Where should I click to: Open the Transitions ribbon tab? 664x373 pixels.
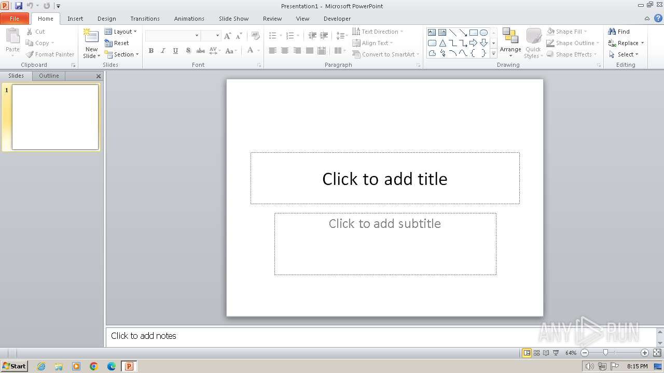[145, 19]
